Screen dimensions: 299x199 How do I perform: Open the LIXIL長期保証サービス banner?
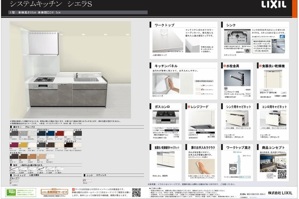(x=54, y=192)
